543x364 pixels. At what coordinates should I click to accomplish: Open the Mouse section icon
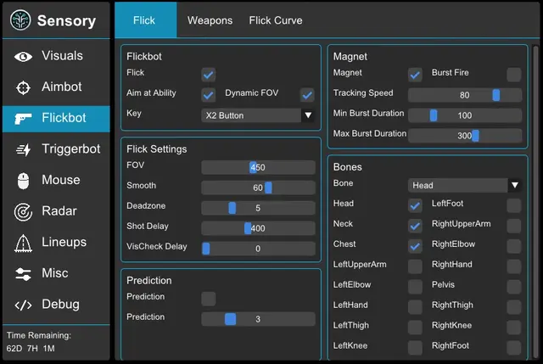click(x=24, y=181)
